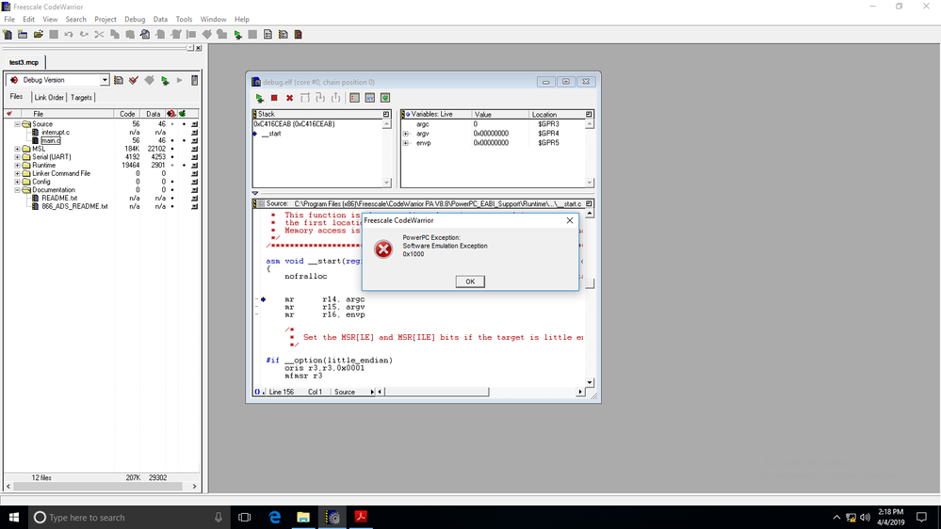The width and height of the screenshot is (941, 529).
Task: Click the Find magnifier toolbar icon
Action: (x=145, y=35)
